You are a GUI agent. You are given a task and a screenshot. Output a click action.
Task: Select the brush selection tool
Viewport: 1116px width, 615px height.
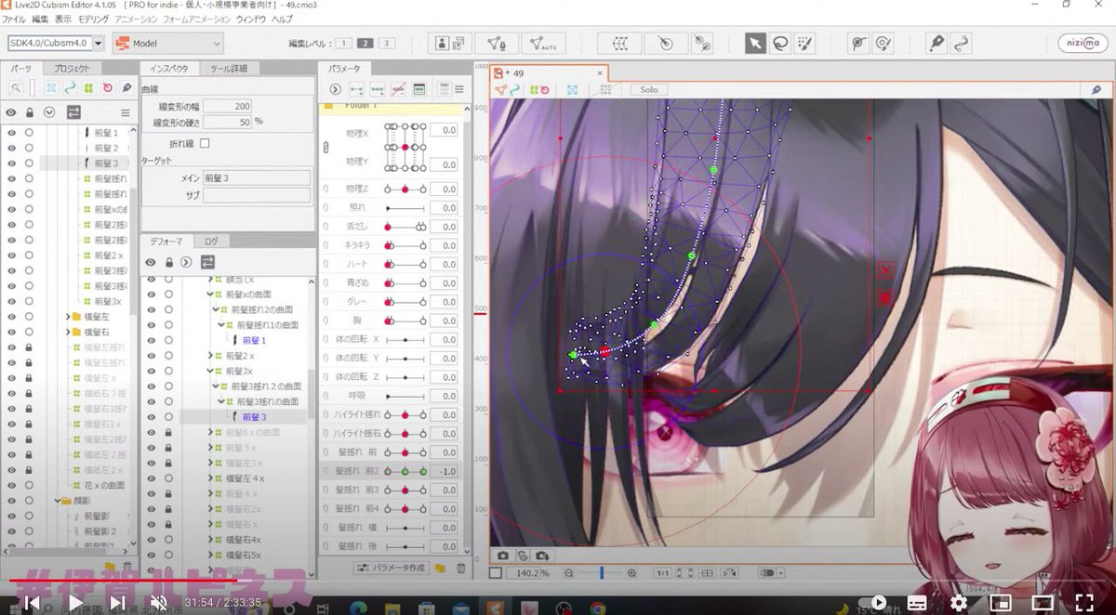coord(804,43)
